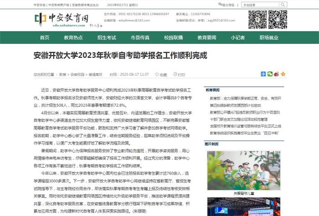Click the 中安新闻客户端 top link
Image resolution: width=319 pixels, height=216 pixels.
tap(59, 5)
